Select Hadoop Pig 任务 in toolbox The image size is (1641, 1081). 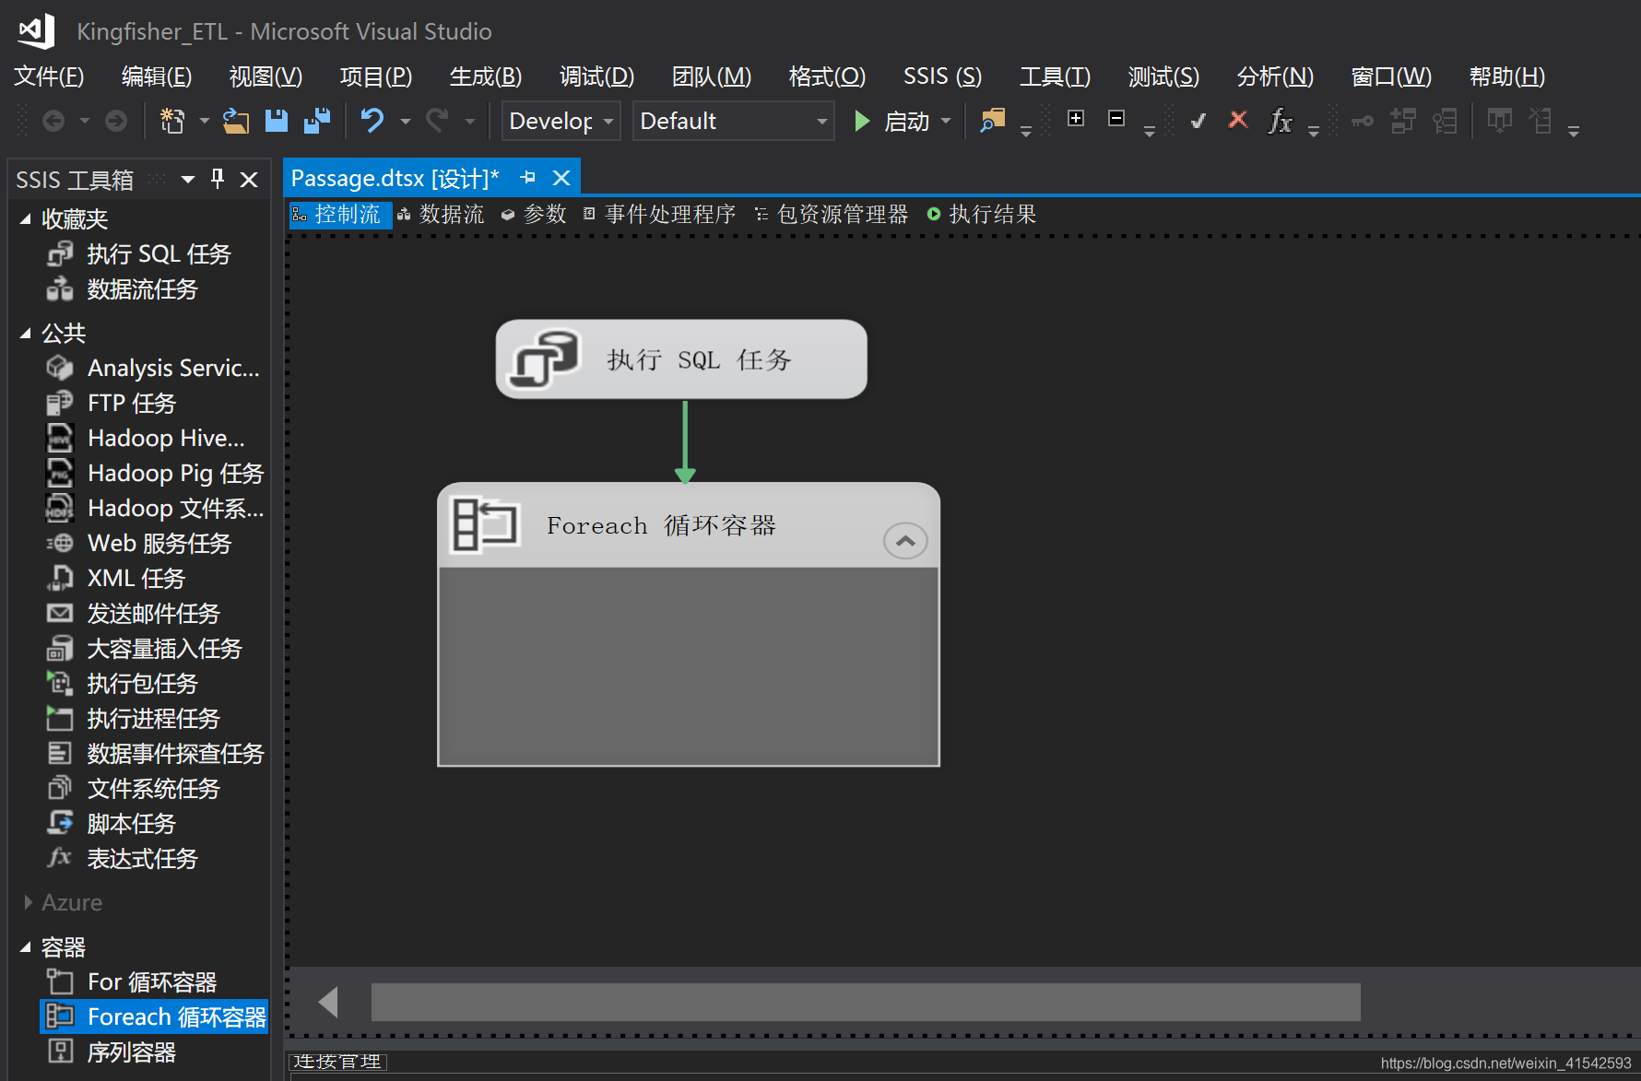[x=157, y=473]
